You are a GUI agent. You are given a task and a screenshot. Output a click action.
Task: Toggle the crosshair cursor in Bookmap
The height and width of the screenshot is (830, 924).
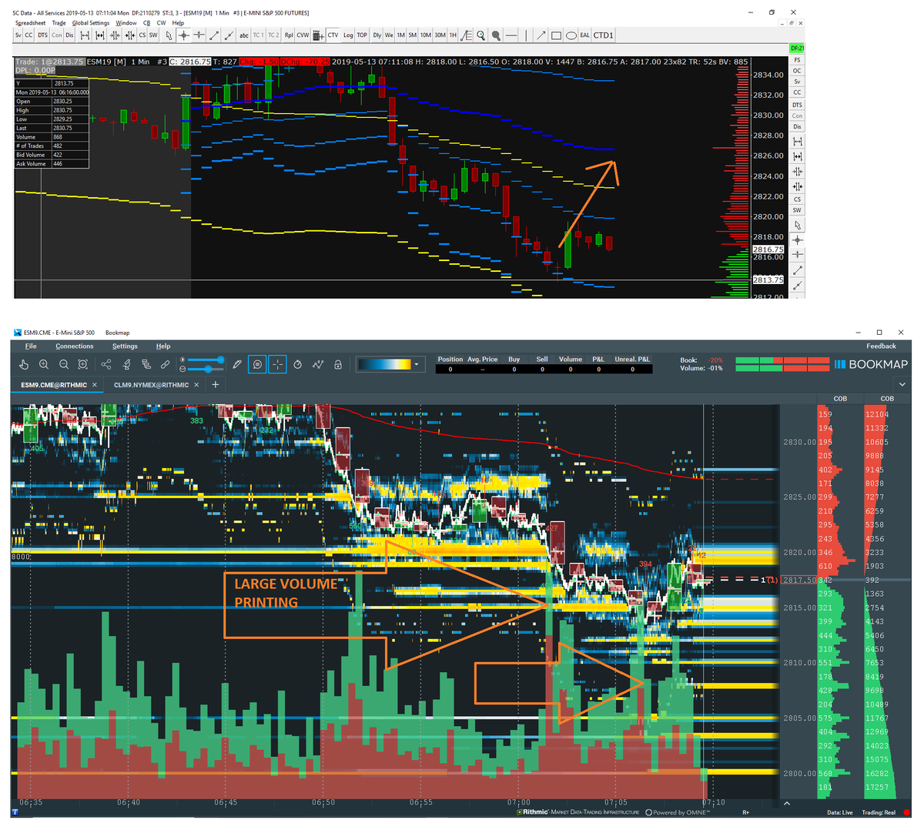277,363
